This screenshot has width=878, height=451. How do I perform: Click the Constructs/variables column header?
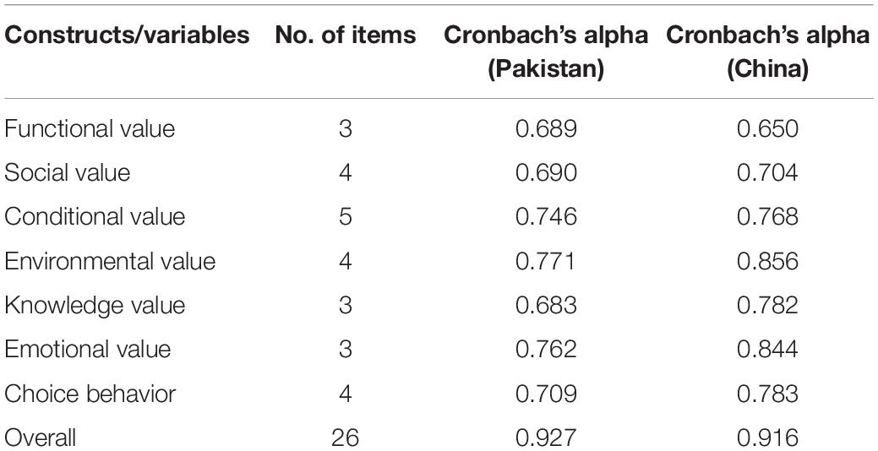point(127,35)
